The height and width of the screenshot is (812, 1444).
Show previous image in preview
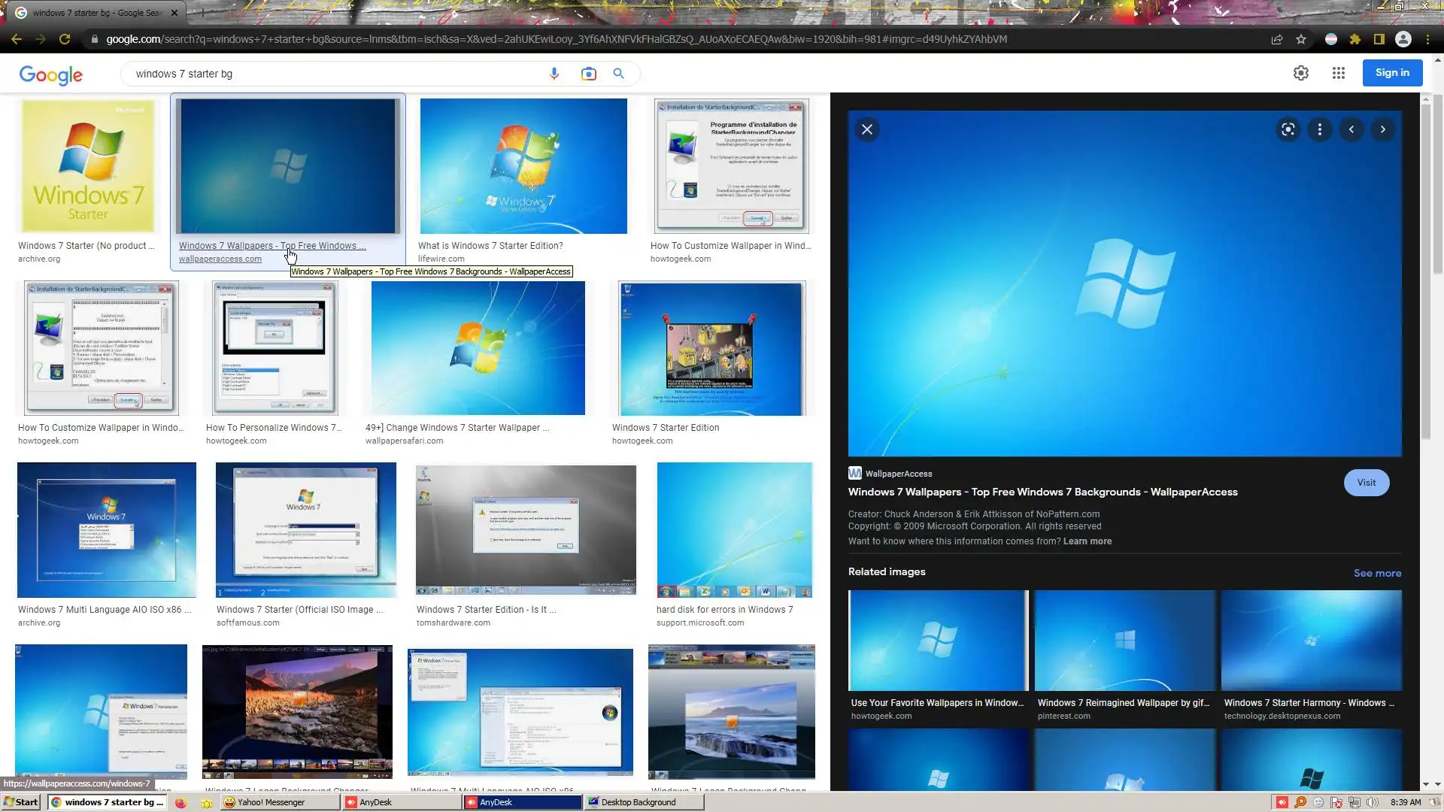coord(1351,129)
